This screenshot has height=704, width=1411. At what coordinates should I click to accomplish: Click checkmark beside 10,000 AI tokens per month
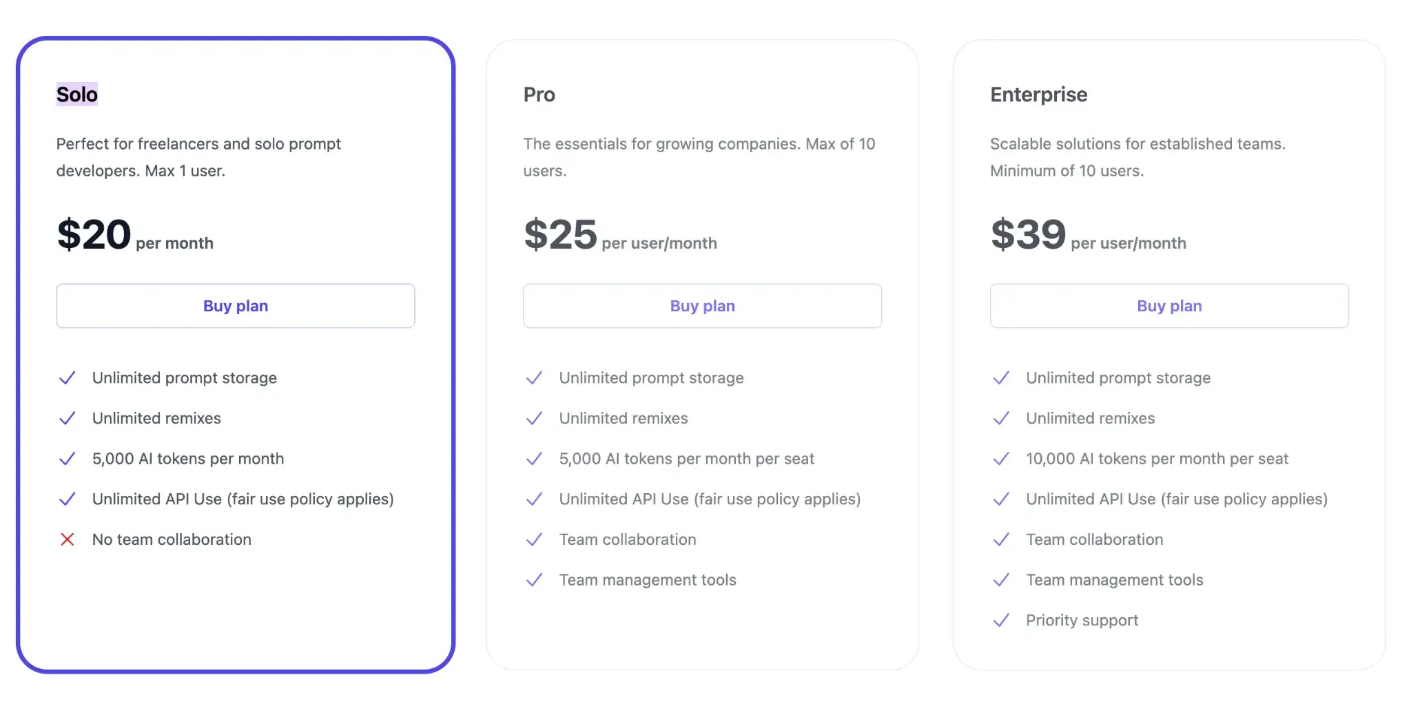click(1001, 459)
